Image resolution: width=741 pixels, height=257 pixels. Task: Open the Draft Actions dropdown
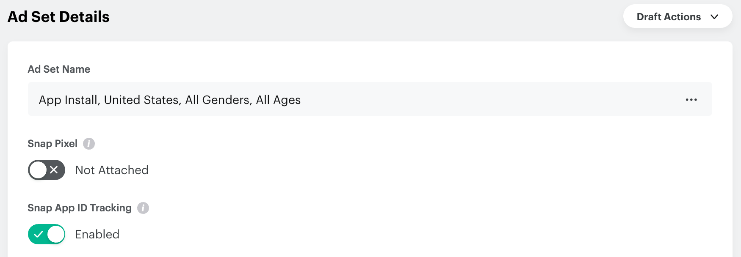[677, 16]
